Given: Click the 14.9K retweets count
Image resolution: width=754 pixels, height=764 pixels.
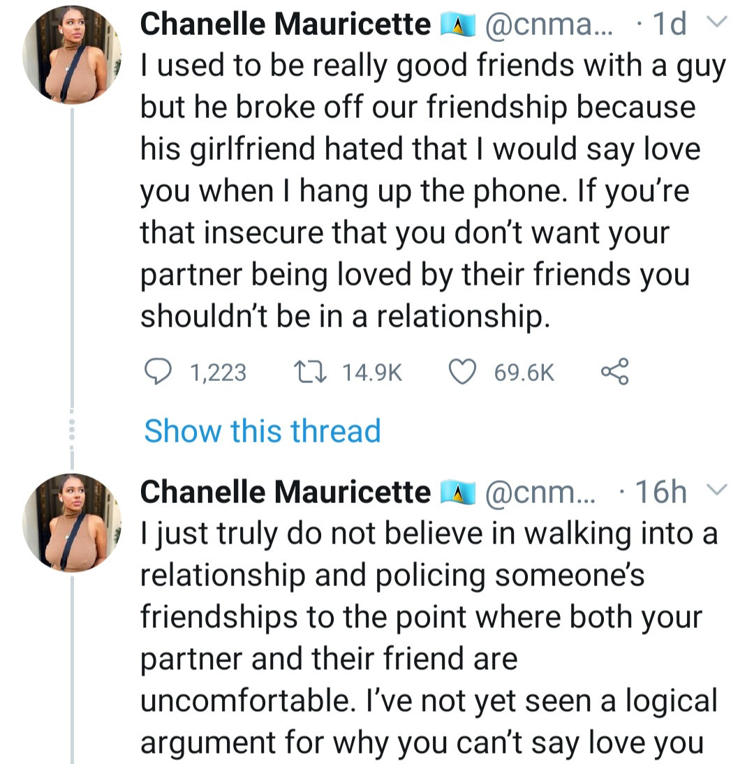Looking at the screenshot, I should (372, 373).
